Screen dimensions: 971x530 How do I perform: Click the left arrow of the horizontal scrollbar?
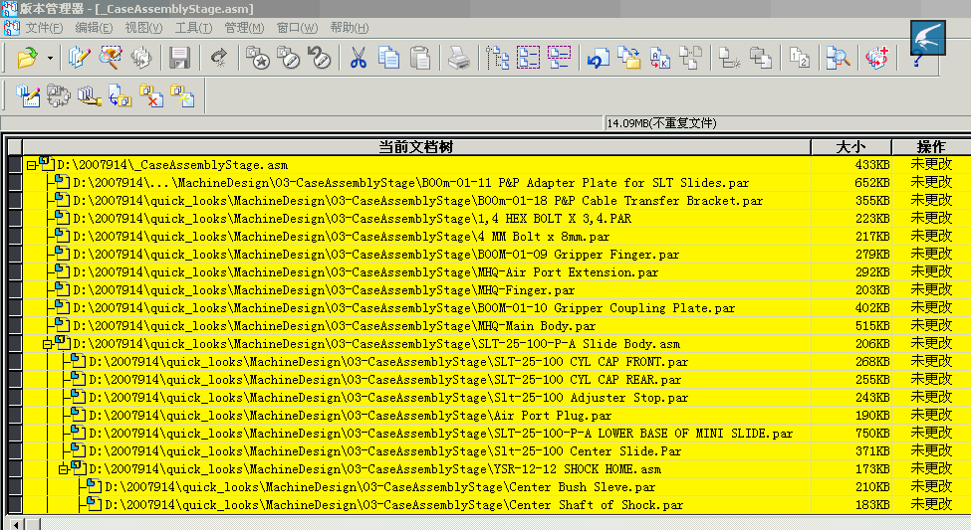pyautogui.click(x=16, y=524)
